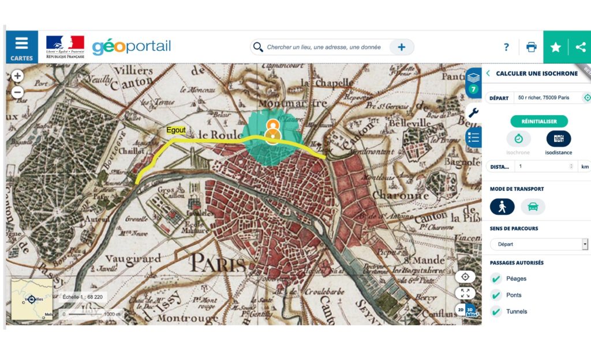Zoom in with the plus button
The height and width of the screenshot is (344, 591).
17,76
